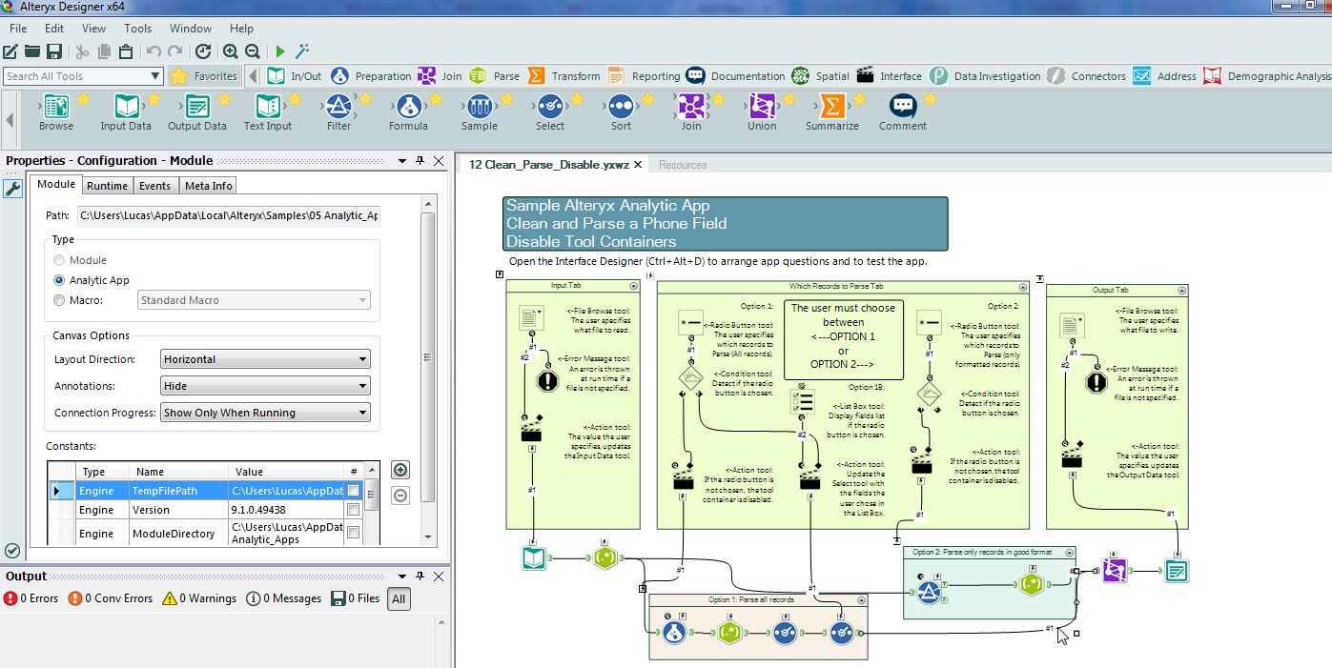The image size is (1332, 668).
Task: Open the Preparation tool category
Action: click(x=372, y=76)
